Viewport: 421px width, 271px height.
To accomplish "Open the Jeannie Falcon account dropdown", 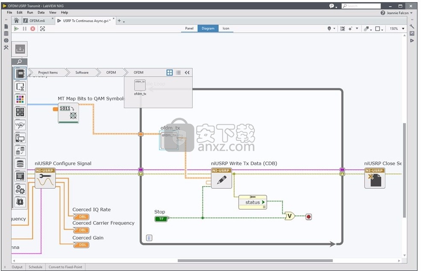I will click(x=400, y=13).
